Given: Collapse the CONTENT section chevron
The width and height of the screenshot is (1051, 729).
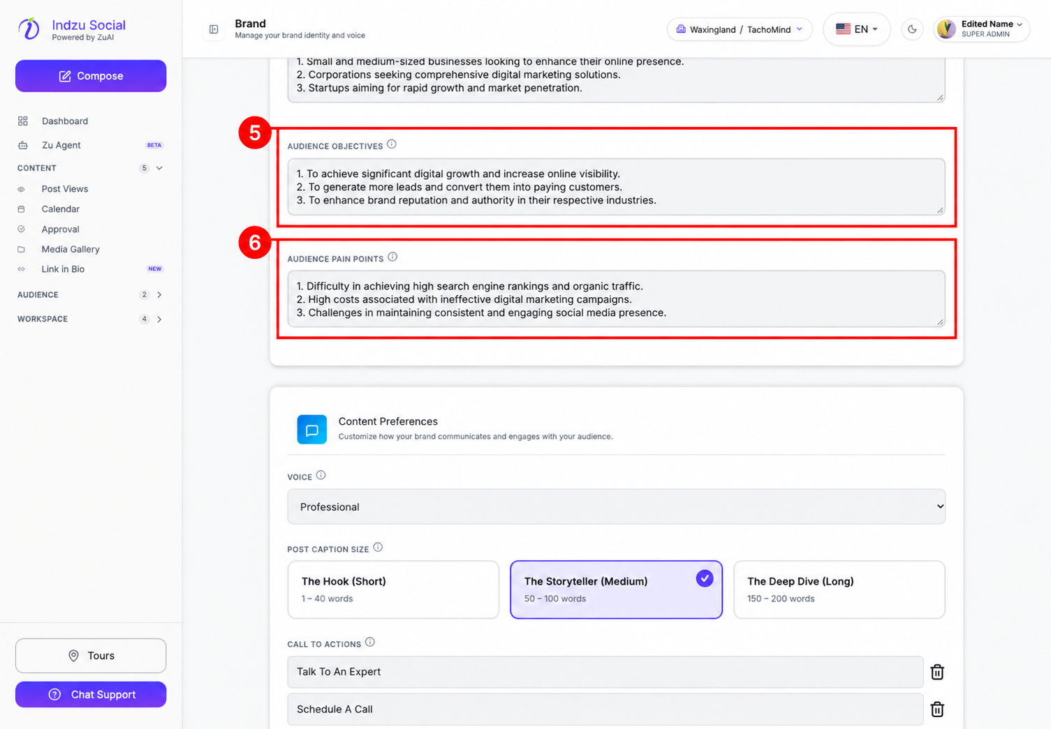Looking at the screenshot, I should 159,168.
